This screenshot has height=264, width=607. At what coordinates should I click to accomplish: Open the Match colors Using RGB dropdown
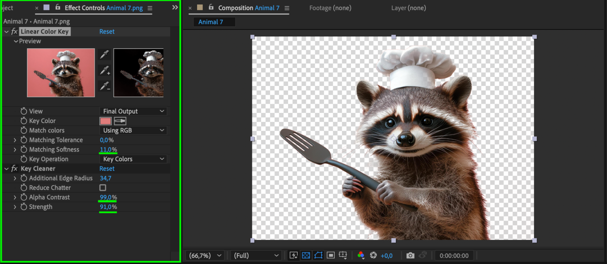pos(133,130)
